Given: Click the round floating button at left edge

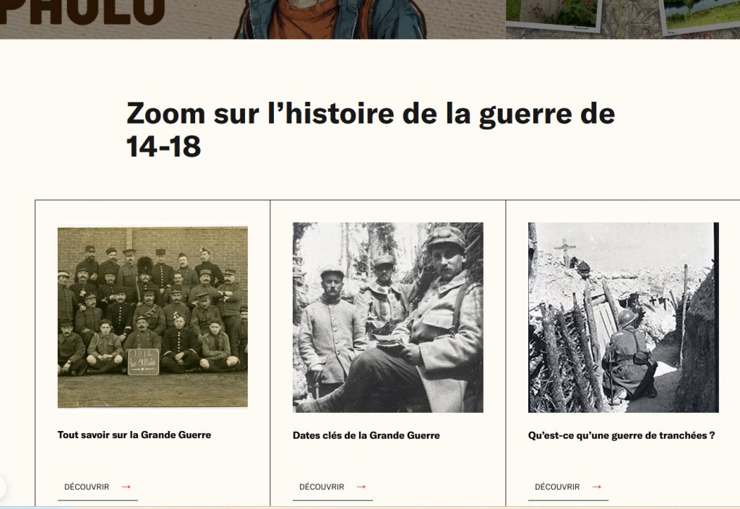Looking at the screenshot, I should pyautogui.click(x=2, y=486).
